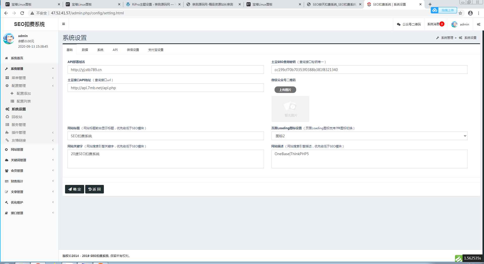484x264 pixels.
Task: Click the 土豆SEO查询秘钥 input field
Action: (369, 70)
